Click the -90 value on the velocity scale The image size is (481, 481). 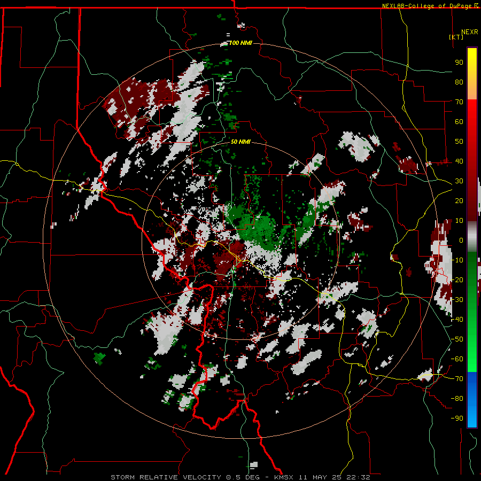coord(457,418)
